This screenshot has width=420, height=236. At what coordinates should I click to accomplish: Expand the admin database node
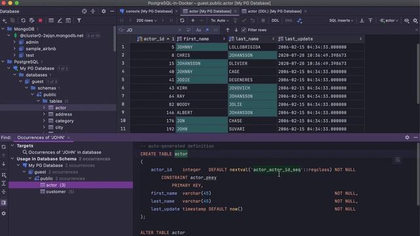pos(14,42)
